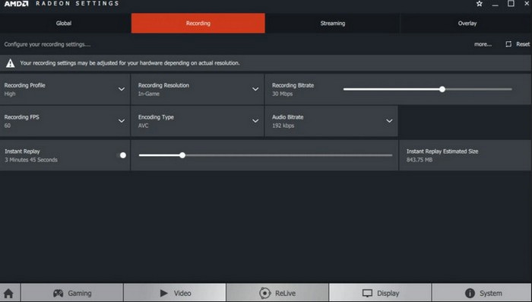
Task: Click the Instant Replay duration slider handle
Action: point(182,155)
